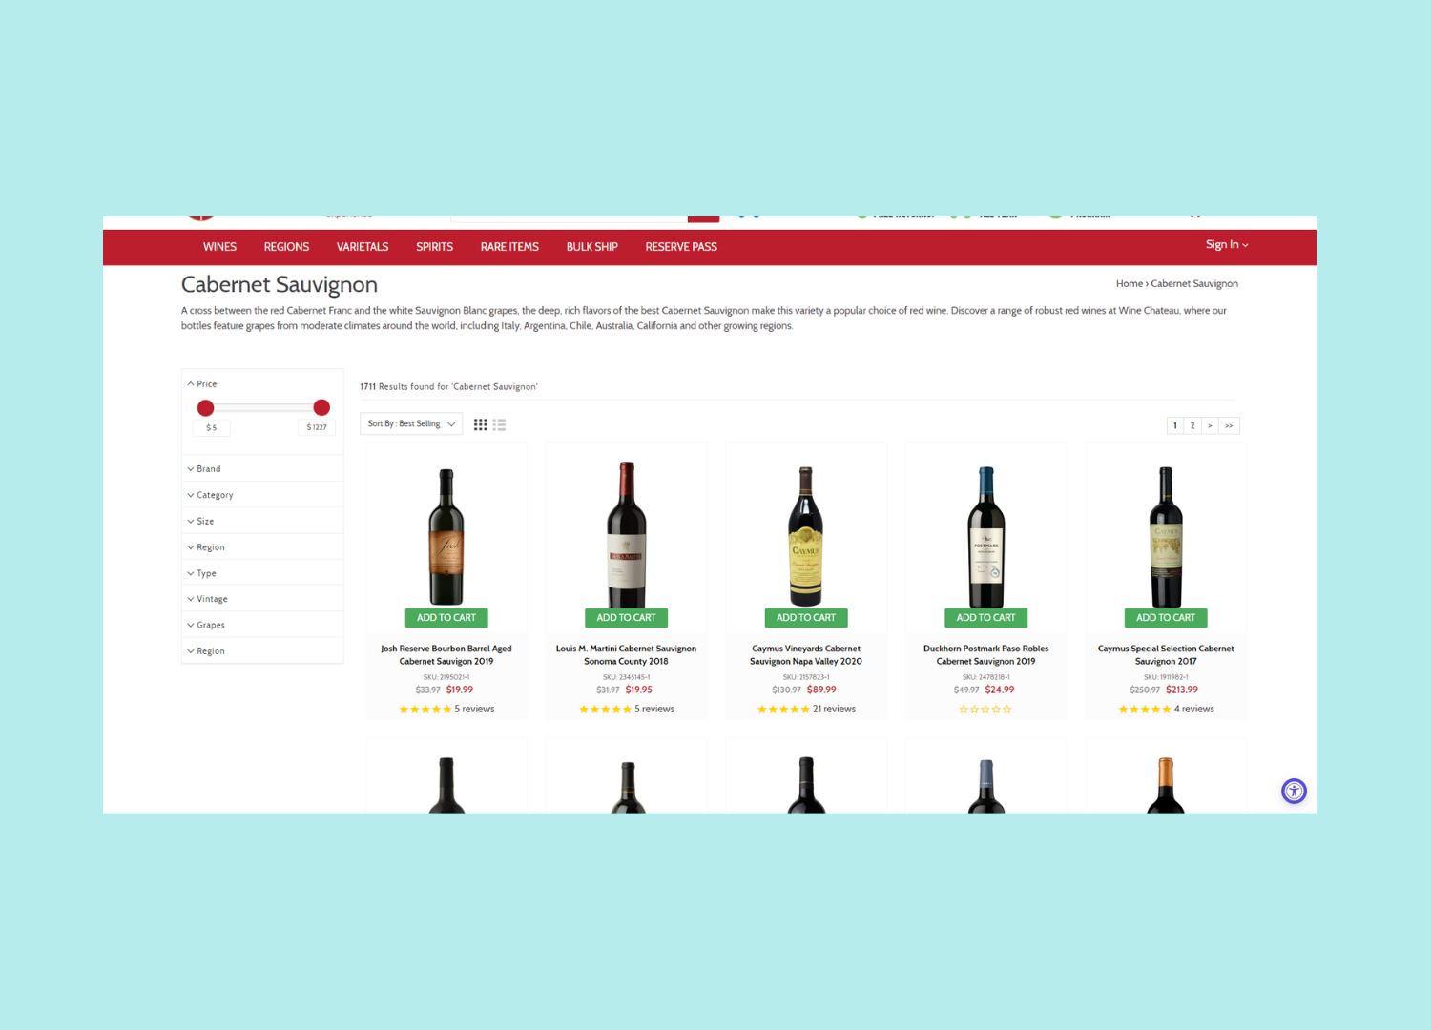Viewport: 1431px width, 1030px height.
Task: Click the $24.99 price on Duckhorn Postmark
Action: pos(1000,690)
